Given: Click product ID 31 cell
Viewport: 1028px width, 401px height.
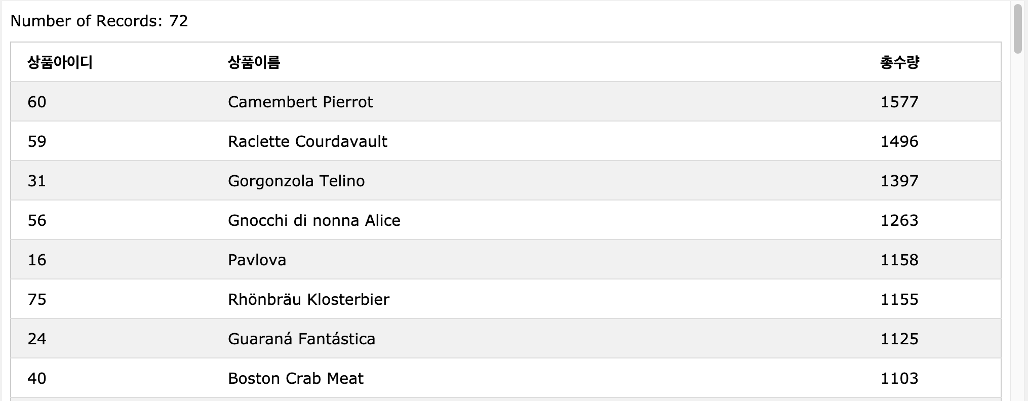Looking at the screenshot, I should [37, 181].
